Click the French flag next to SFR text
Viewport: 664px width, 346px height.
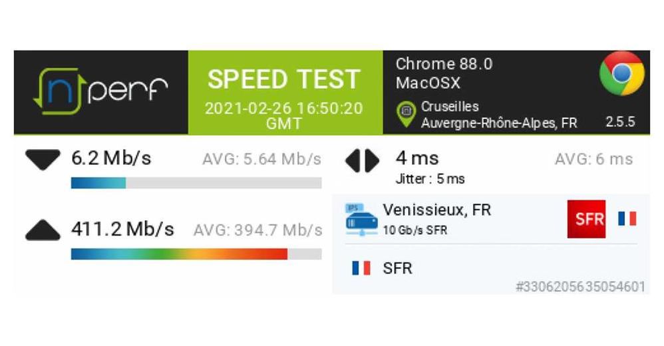pos(361,268)
